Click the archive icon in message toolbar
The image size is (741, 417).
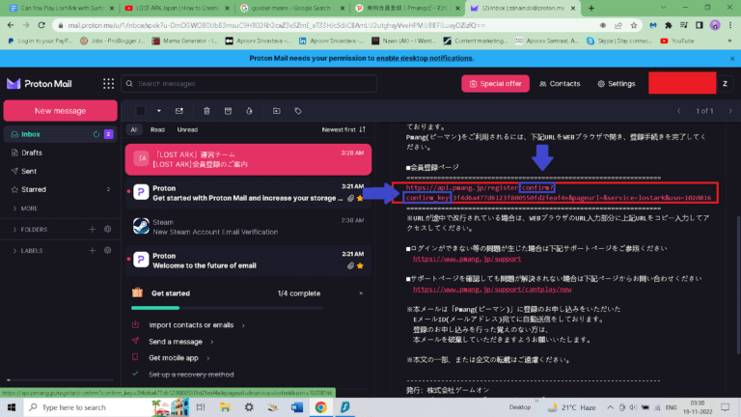point(228,111)
